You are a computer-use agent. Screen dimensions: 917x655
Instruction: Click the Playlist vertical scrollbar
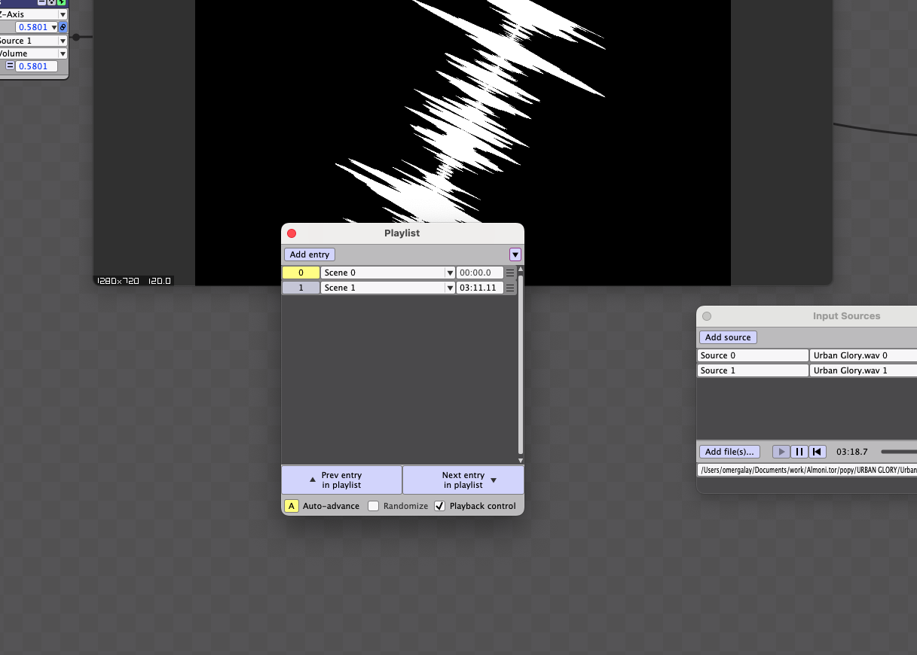coord(520,363)
